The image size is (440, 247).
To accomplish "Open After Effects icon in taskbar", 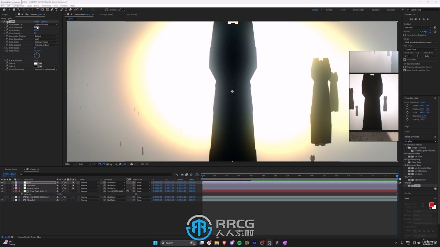I will tap(254, 243).
